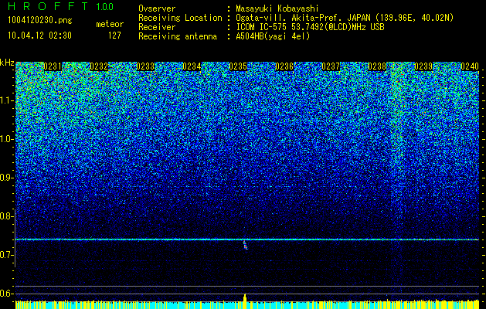Click time marker 0239
Viewport: 486px width, 309px height.
[x=423, y=66]
